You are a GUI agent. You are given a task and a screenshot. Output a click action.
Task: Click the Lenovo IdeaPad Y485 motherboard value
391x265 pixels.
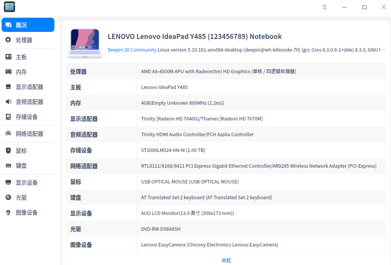(x=164, y=87)
